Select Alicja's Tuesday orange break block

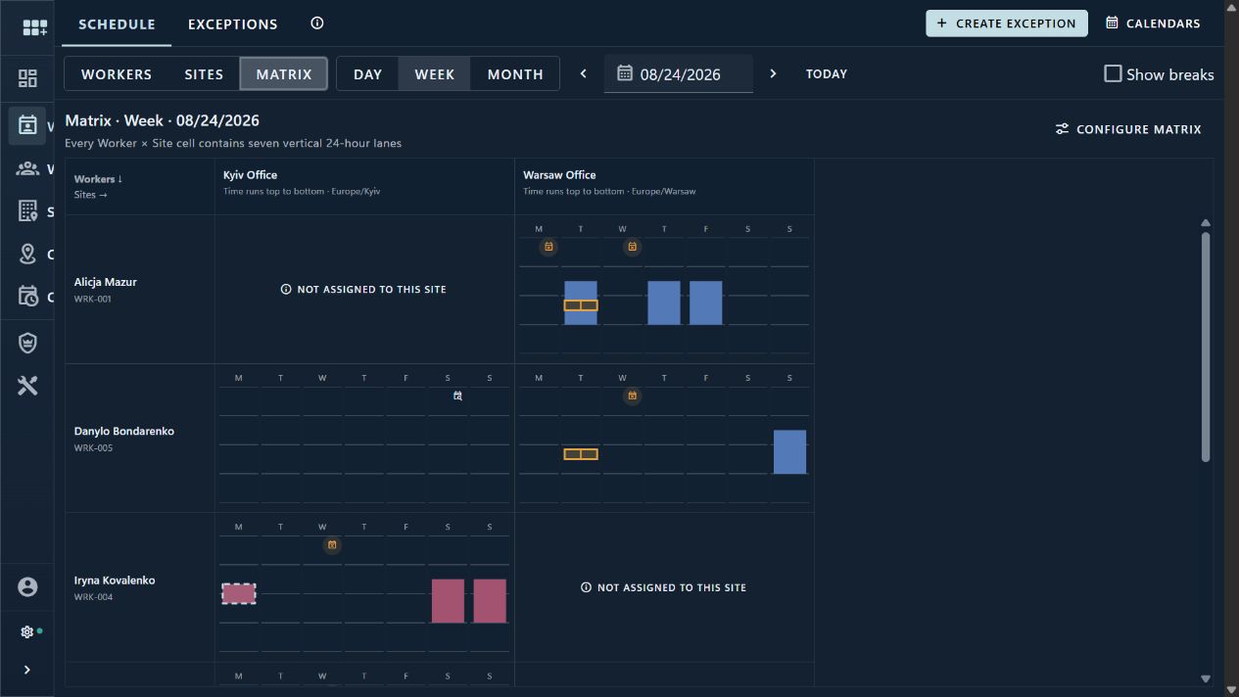click(x=581, y=305)
